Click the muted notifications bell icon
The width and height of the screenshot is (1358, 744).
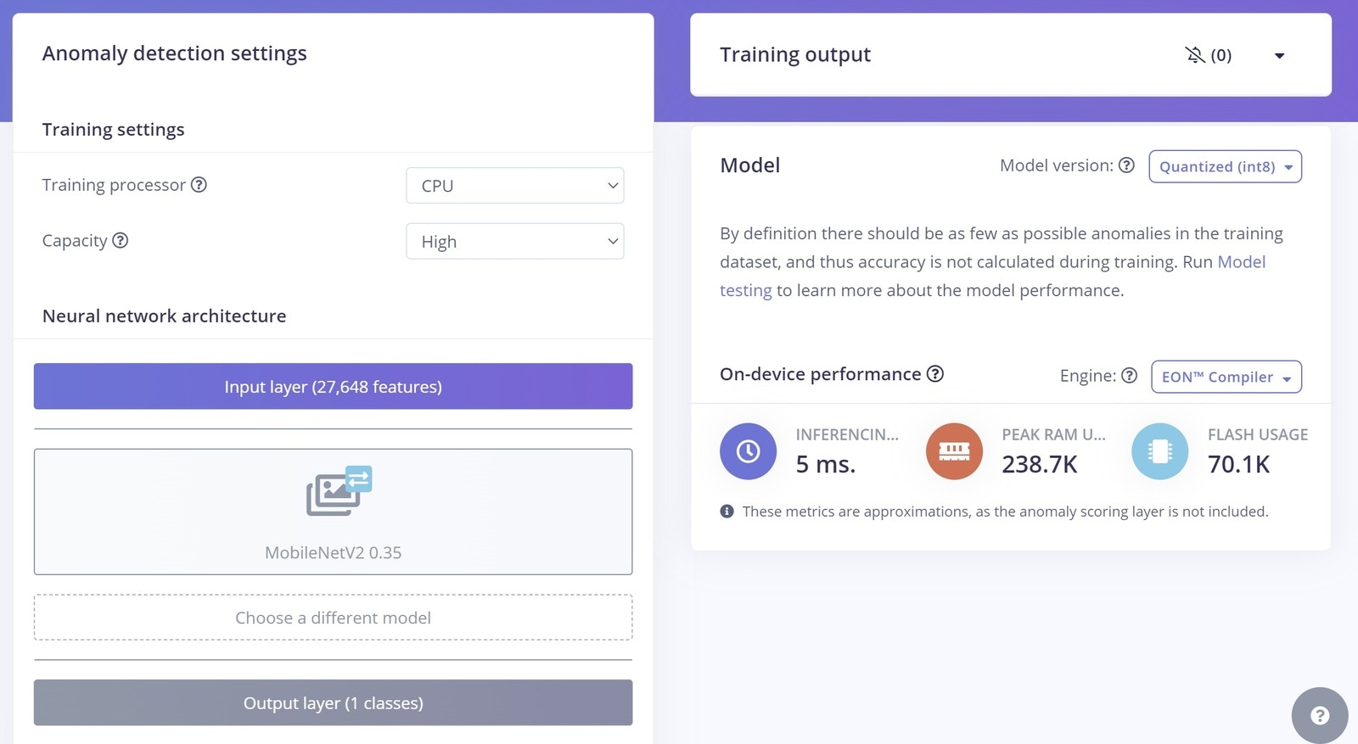[1195, 55]
